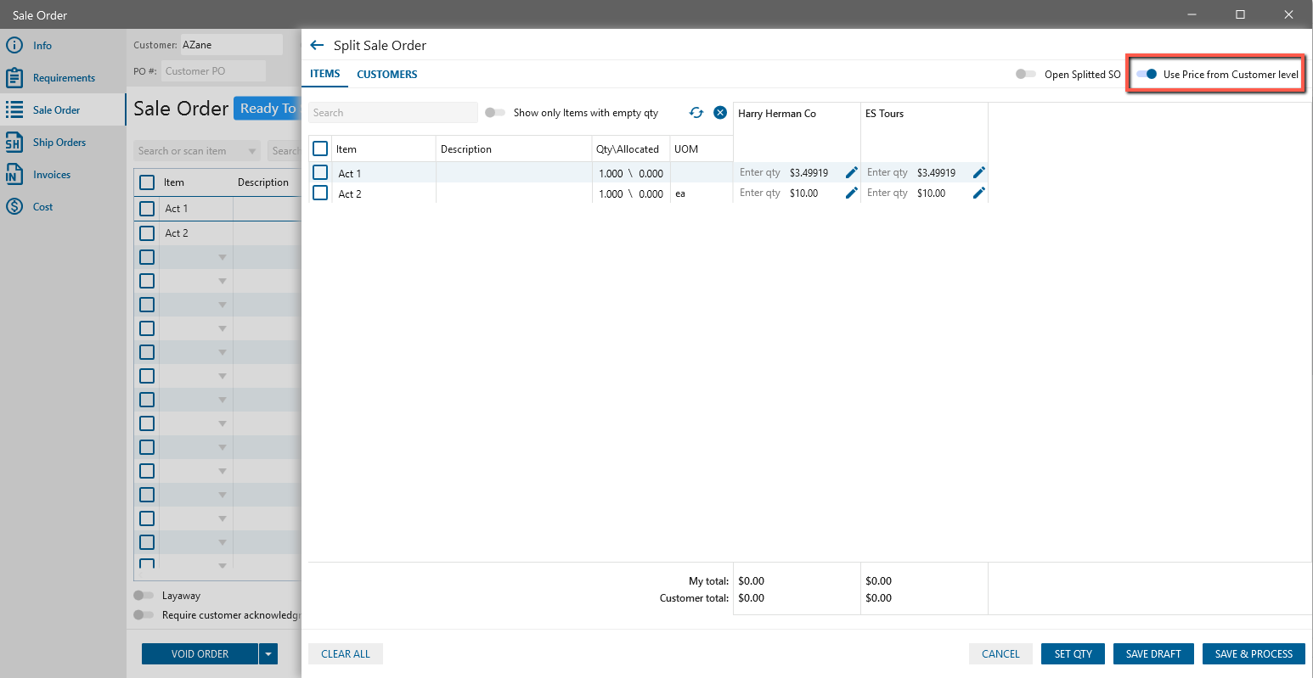This screenshot has width=1313, height=678.
Task: Click the CANCEL button
Action: [1000, 653]
